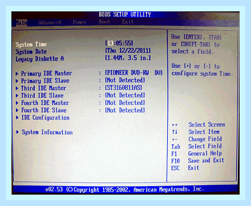Expand Fourth IDE Slave arrow
This screenshot has width=251, height=206.
point(17,110)
